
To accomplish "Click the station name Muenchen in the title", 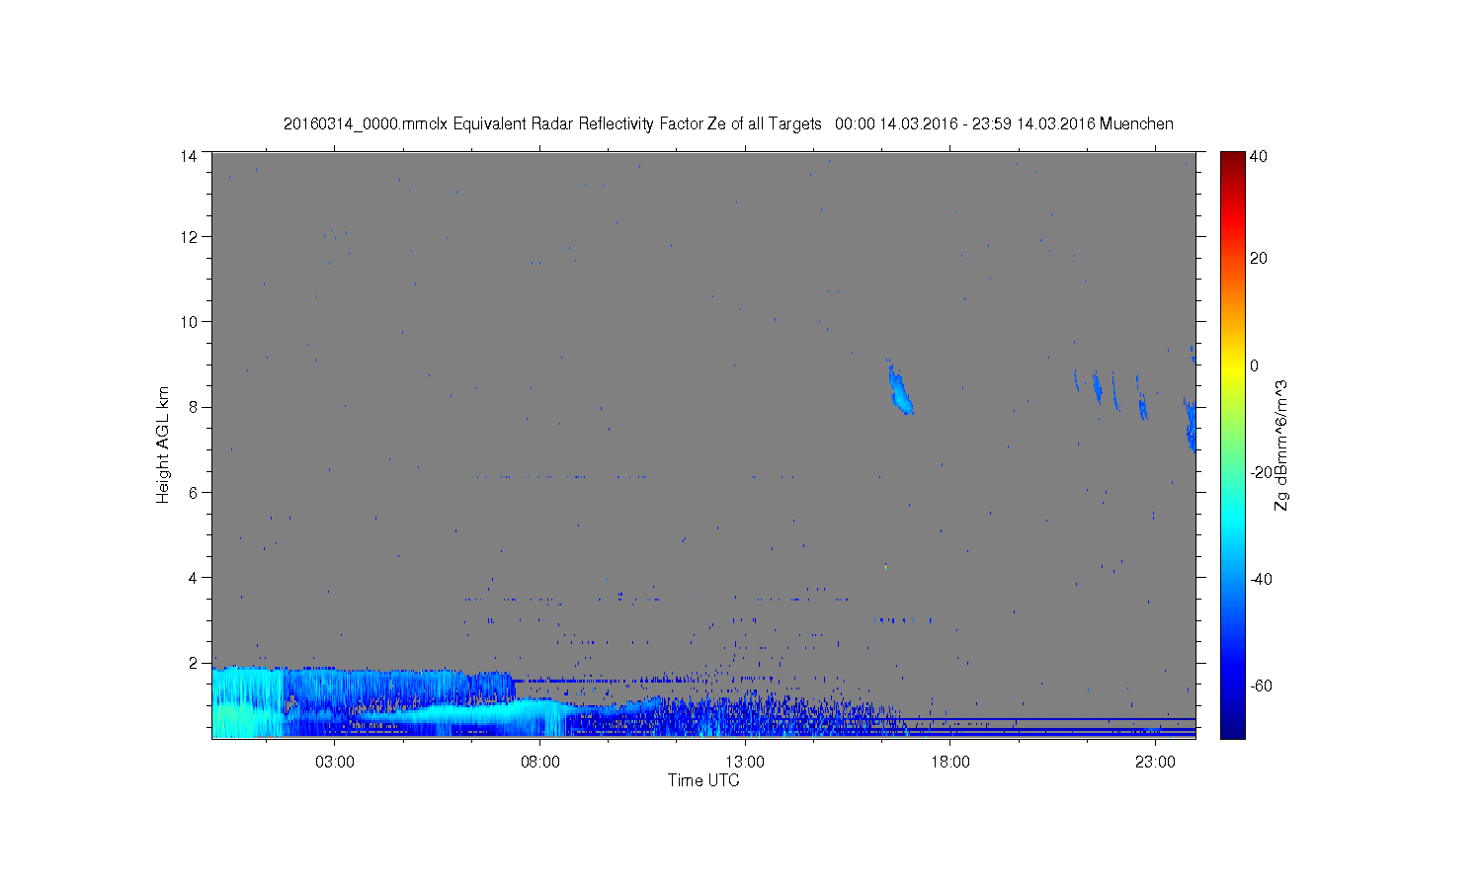I will click(1136, 123).
